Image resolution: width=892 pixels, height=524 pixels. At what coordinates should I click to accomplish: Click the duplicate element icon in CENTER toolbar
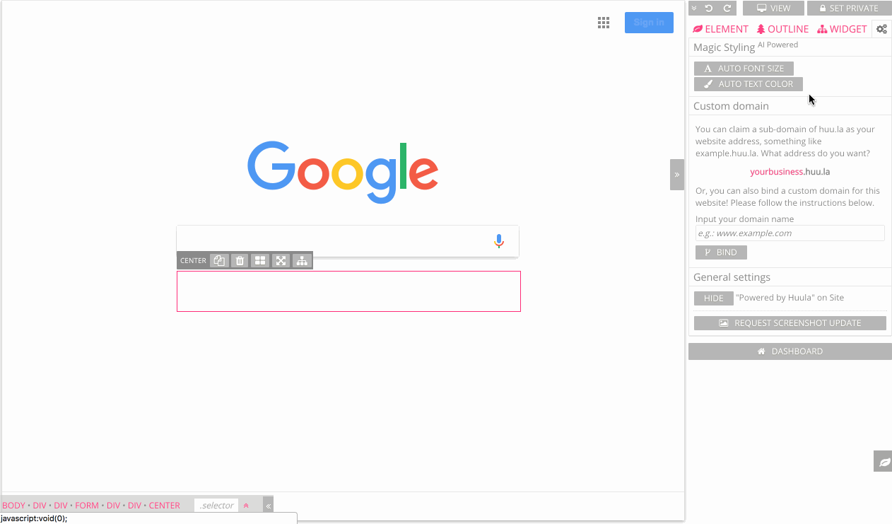(219, 261)
